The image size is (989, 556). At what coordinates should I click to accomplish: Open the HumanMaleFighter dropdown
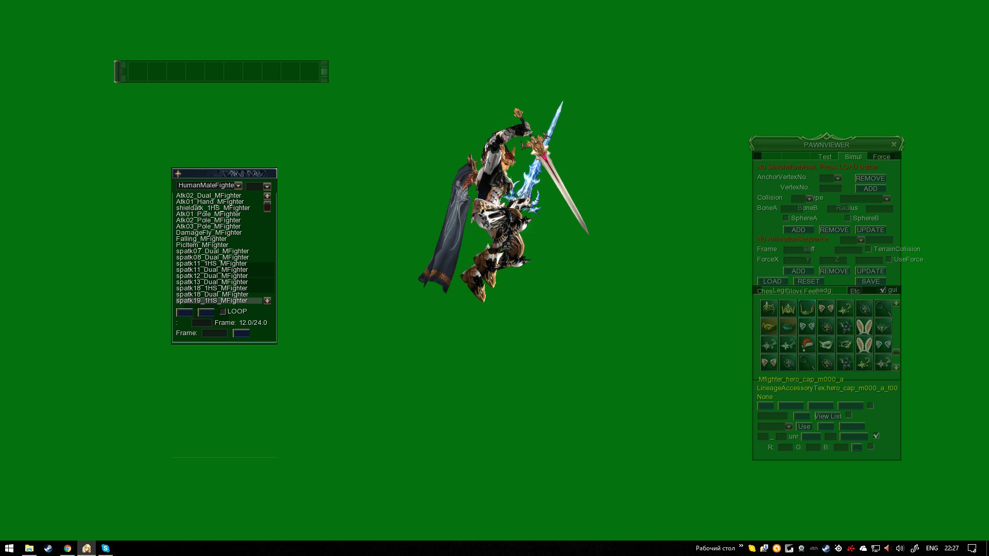click(x=239, y=185)
